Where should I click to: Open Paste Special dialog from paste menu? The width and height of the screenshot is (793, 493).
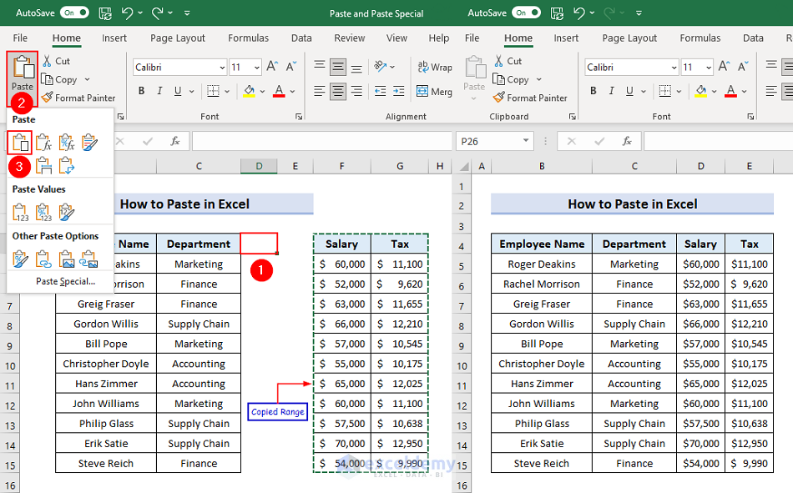[65, 281]
